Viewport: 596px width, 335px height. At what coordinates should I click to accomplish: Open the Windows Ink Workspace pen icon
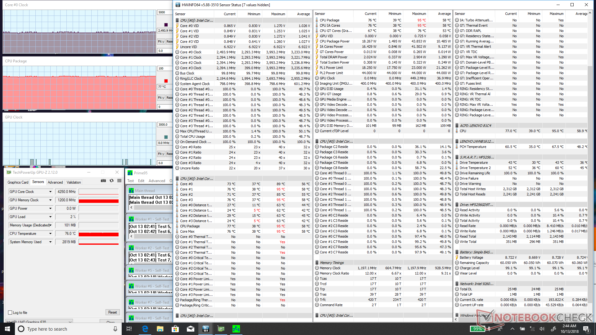click(x=553, y=329)
